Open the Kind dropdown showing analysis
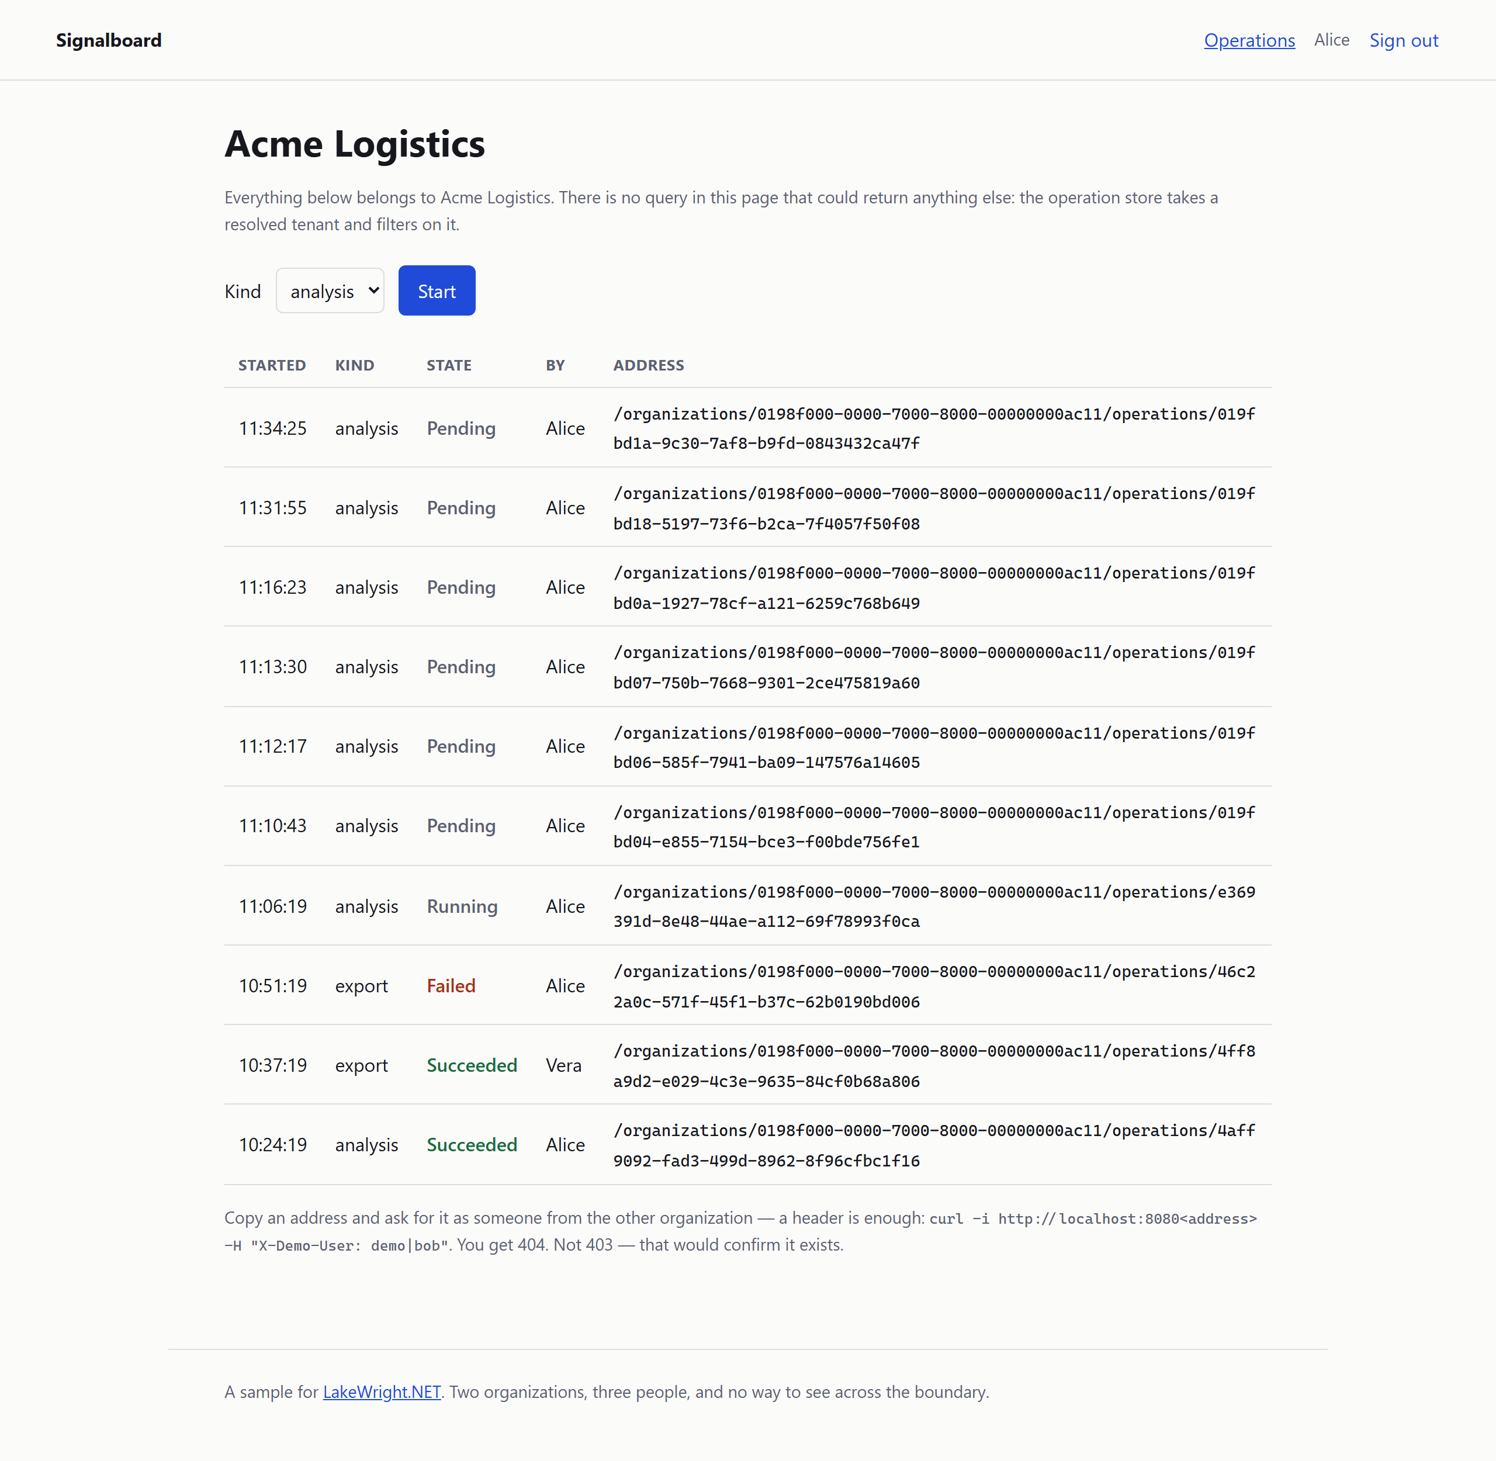Screen dimensions: 1496x1461 coord(330,291)
